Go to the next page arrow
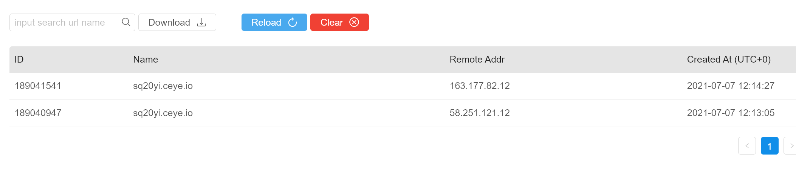 click(x=791, y=146)
